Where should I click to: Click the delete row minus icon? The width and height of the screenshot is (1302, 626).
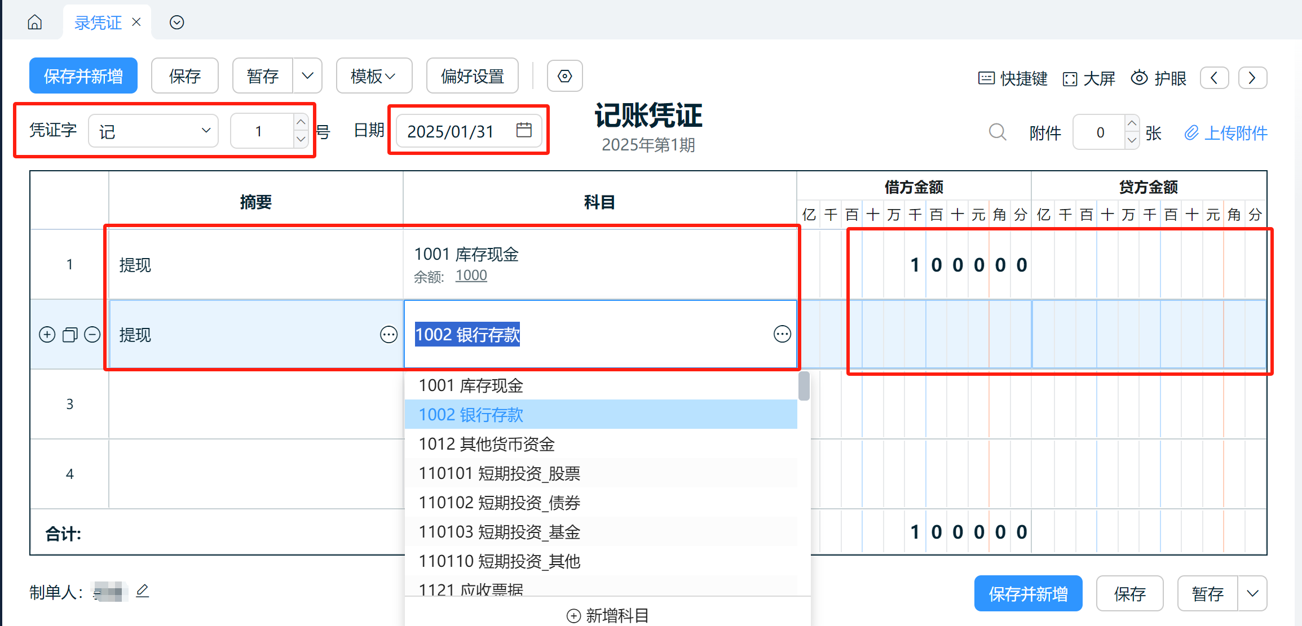[x=92, y=335]
